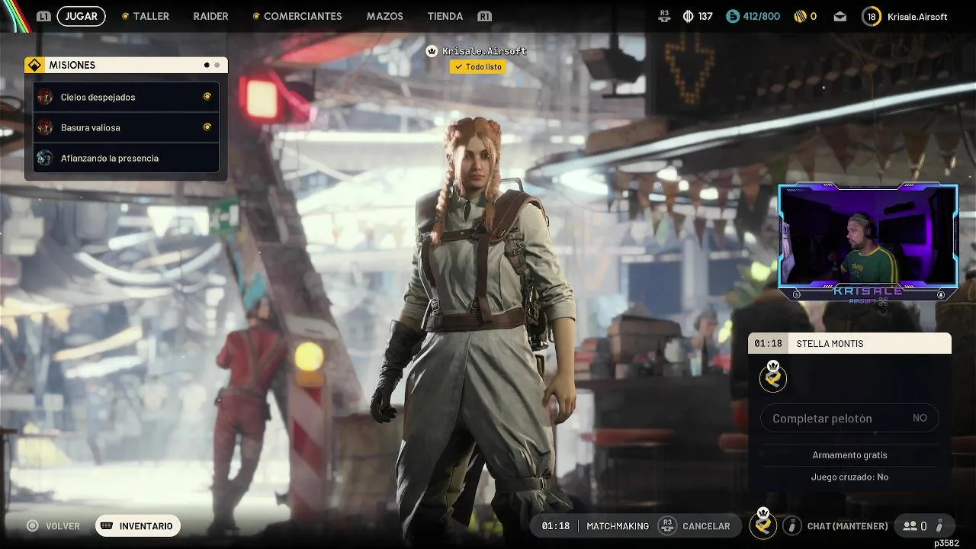
Task: Toggle the Completar pelotón option
Action: pyautogui.click(x=849, y=418)
